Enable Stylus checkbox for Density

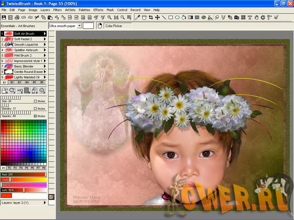pos(35,108)
